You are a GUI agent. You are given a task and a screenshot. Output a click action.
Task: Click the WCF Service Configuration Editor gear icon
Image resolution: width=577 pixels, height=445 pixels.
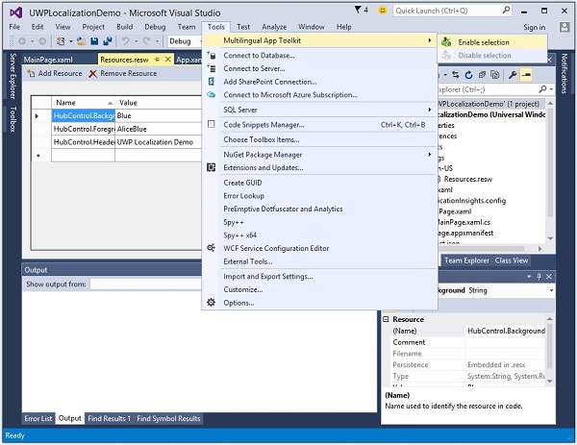click(211, 248)
